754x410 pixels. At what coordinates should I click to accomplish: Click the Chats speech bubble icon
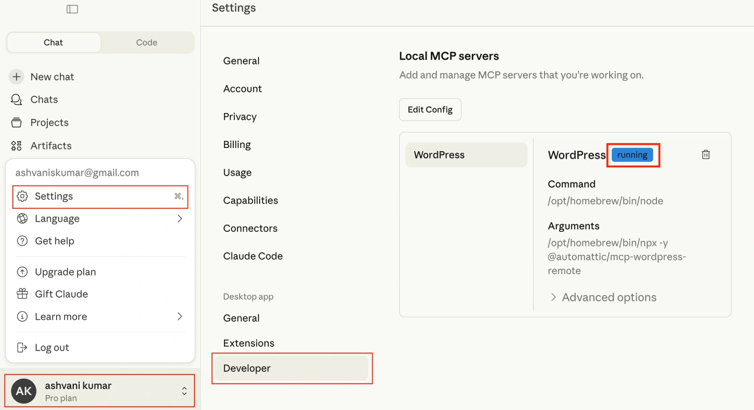pos(17,100)
